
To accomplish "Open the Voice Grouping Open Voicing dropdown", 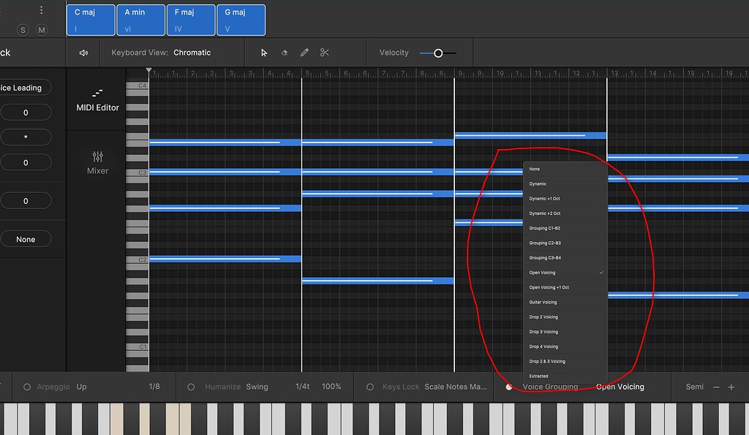I will pos(620,387).
